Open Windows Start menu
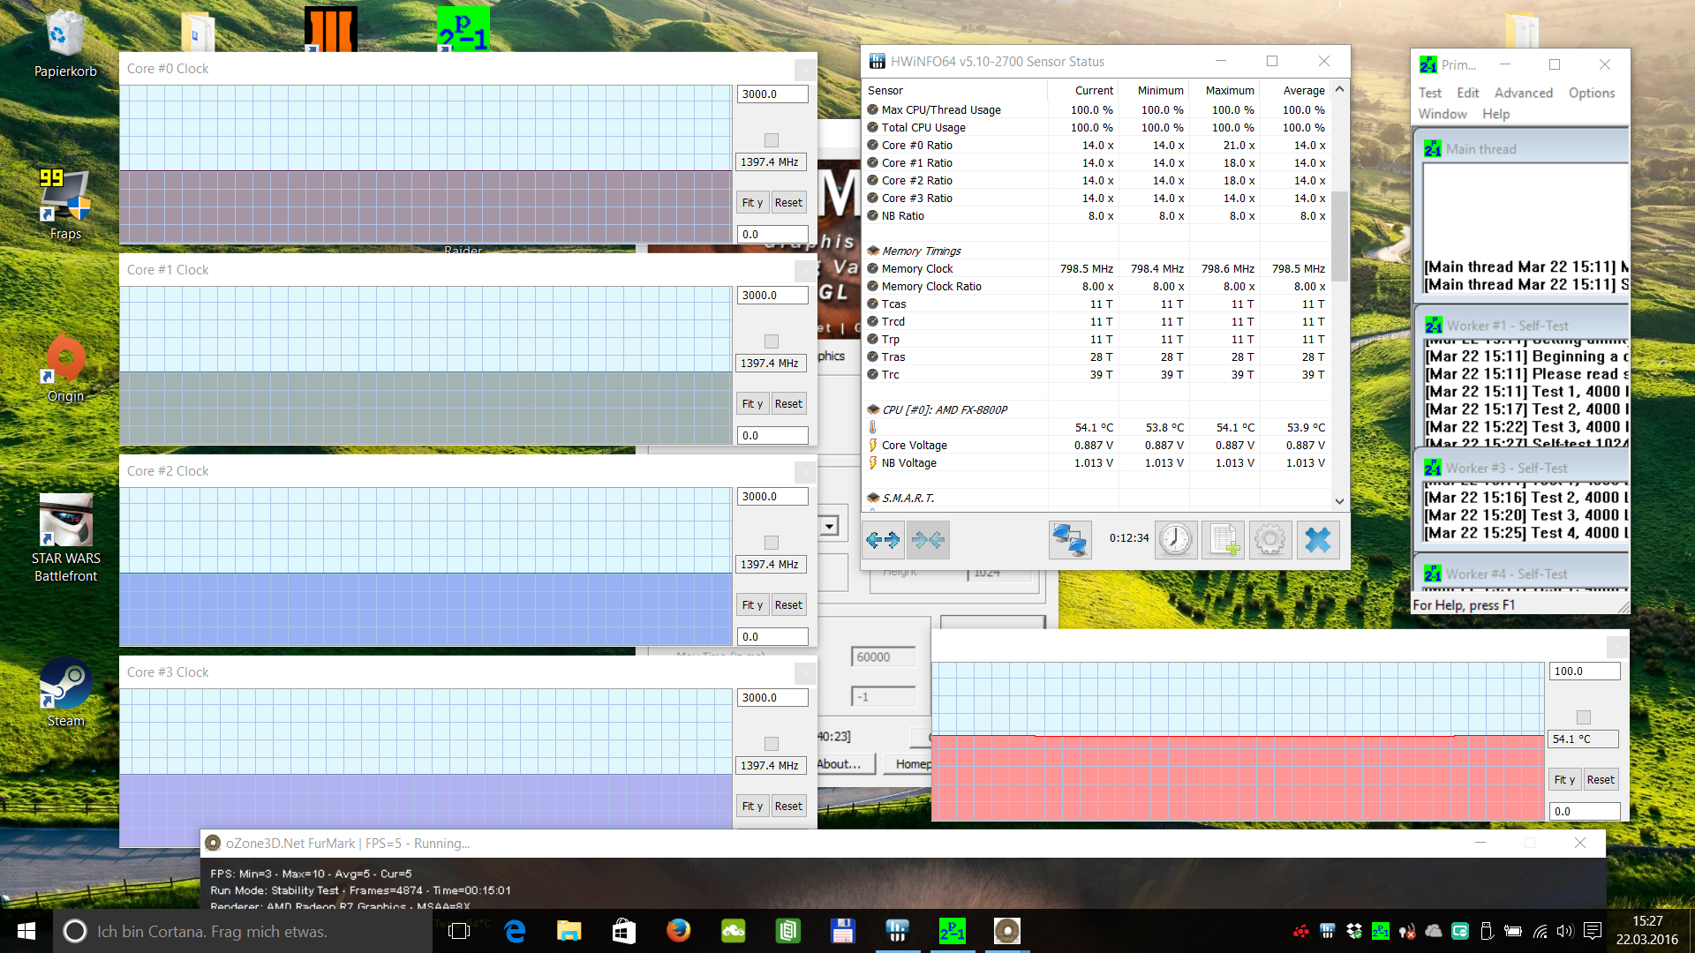This screenshot has height=953, width=1695. [x=26, y=931]
